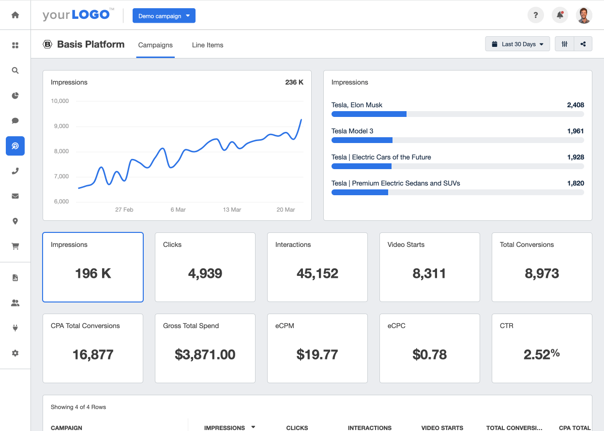Select the Interactions 45,152 metric card
The height and width of the screenshot is (431, 604).
317,267
